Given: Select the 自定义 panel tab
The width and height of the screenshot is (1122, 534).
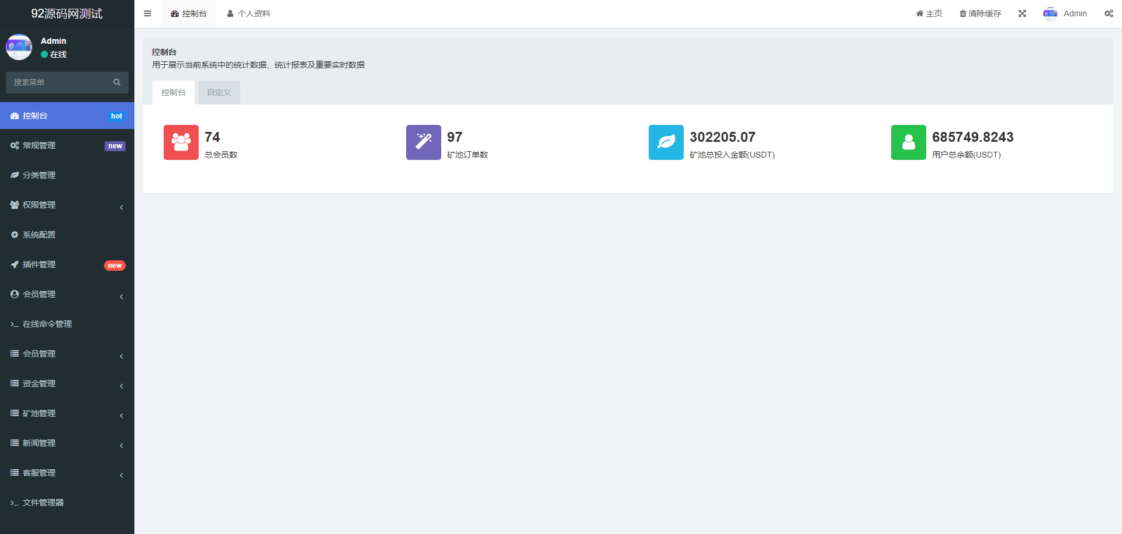Looking at the screenshot, I should coord(219,92).
